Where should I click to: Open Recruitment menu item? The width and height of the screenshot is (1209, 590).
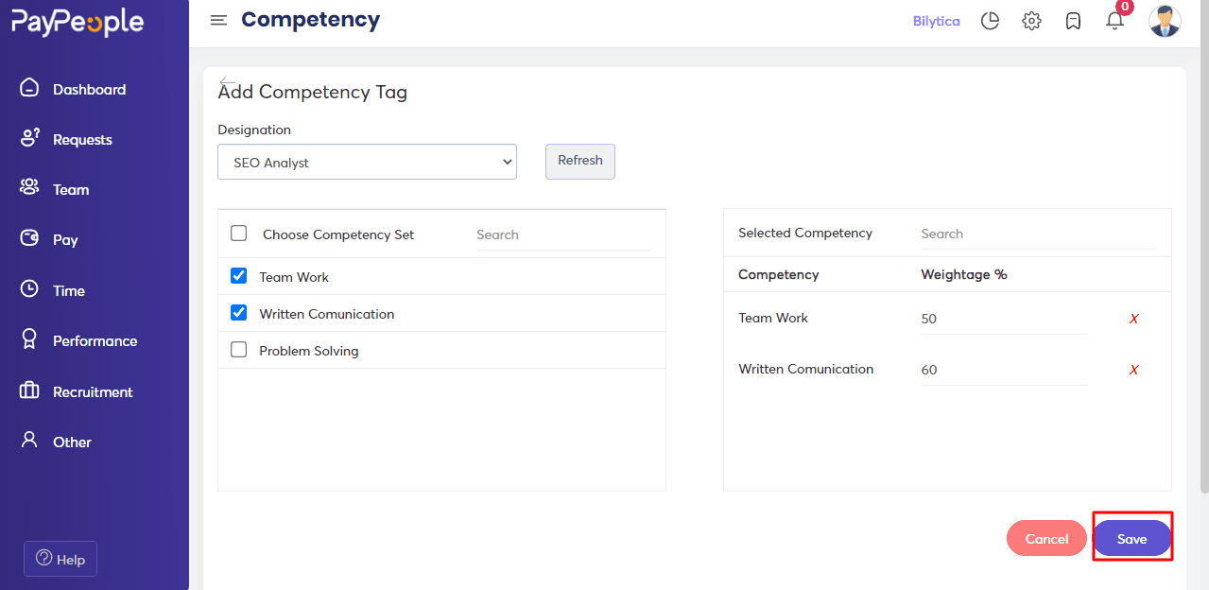tap(93, 391)
